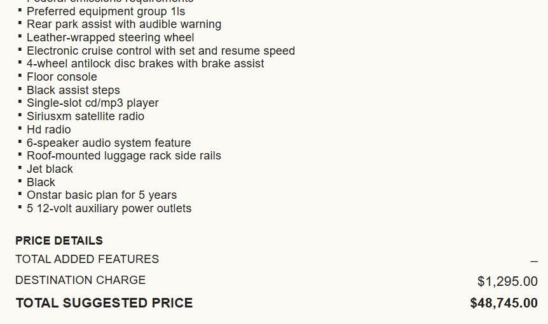Click Leather-wrapped steering wheel feature

coord(111,37)
